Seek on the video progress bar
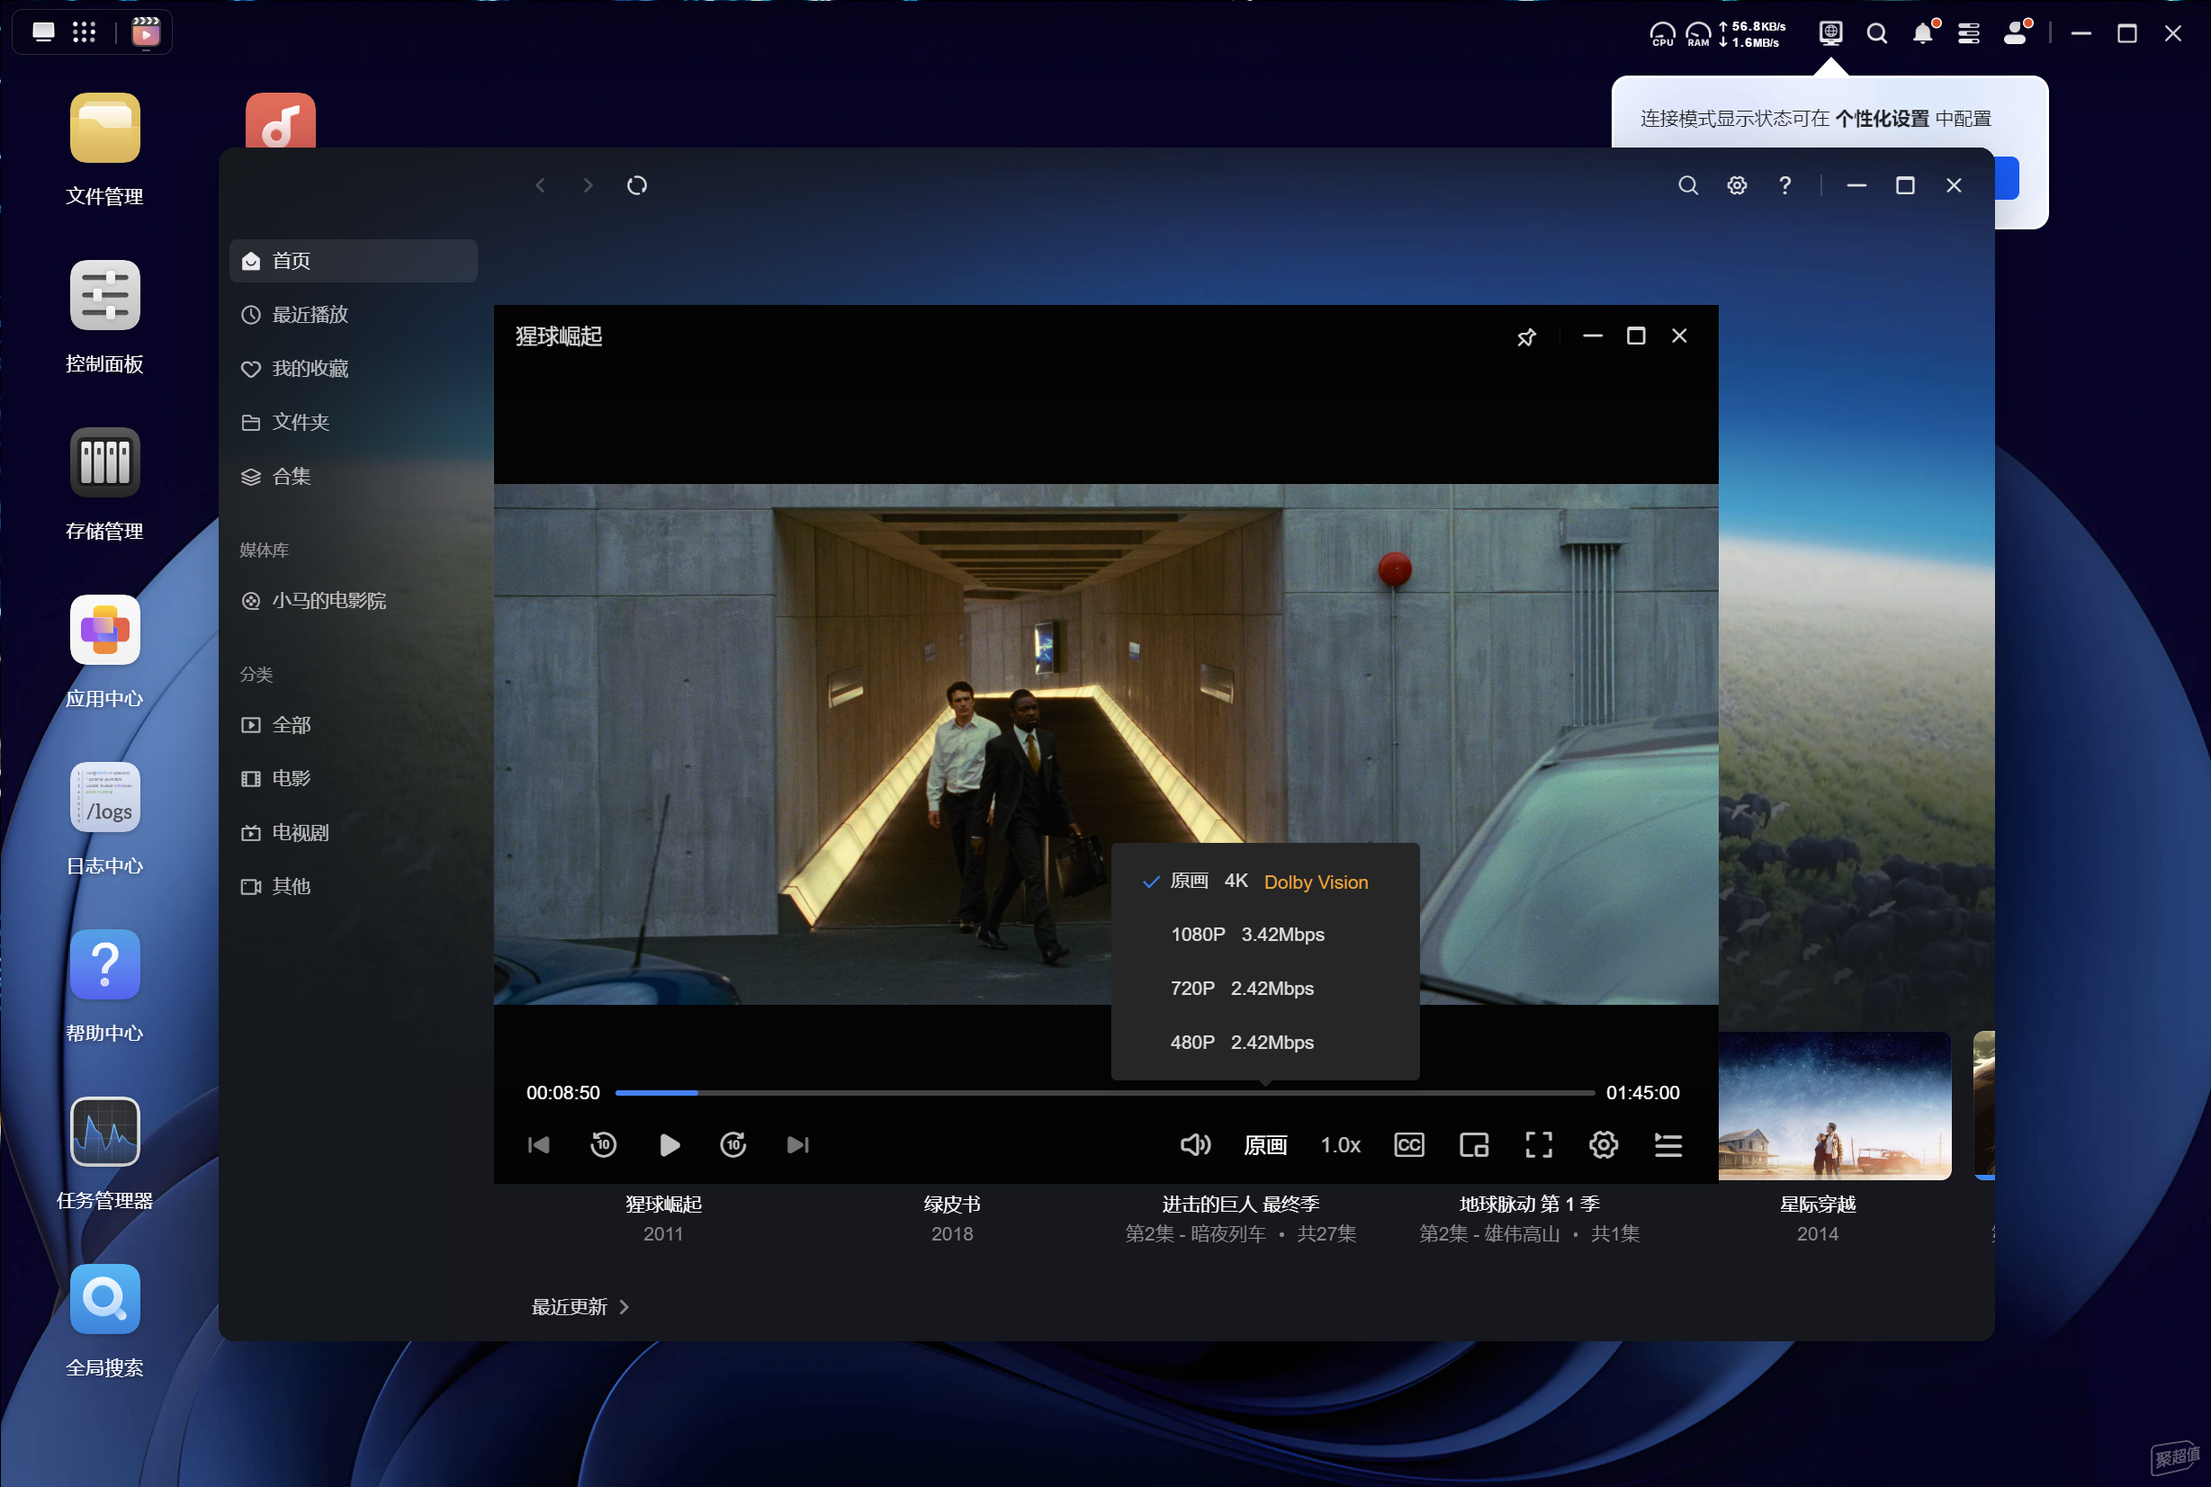This screenshot has height=1487, width=2211. (x=1105, y=1094)
